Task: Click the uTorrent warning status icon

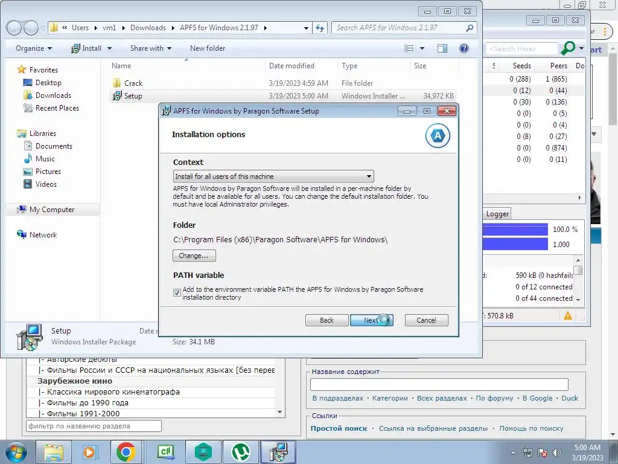Action: (x=567, y=315)
